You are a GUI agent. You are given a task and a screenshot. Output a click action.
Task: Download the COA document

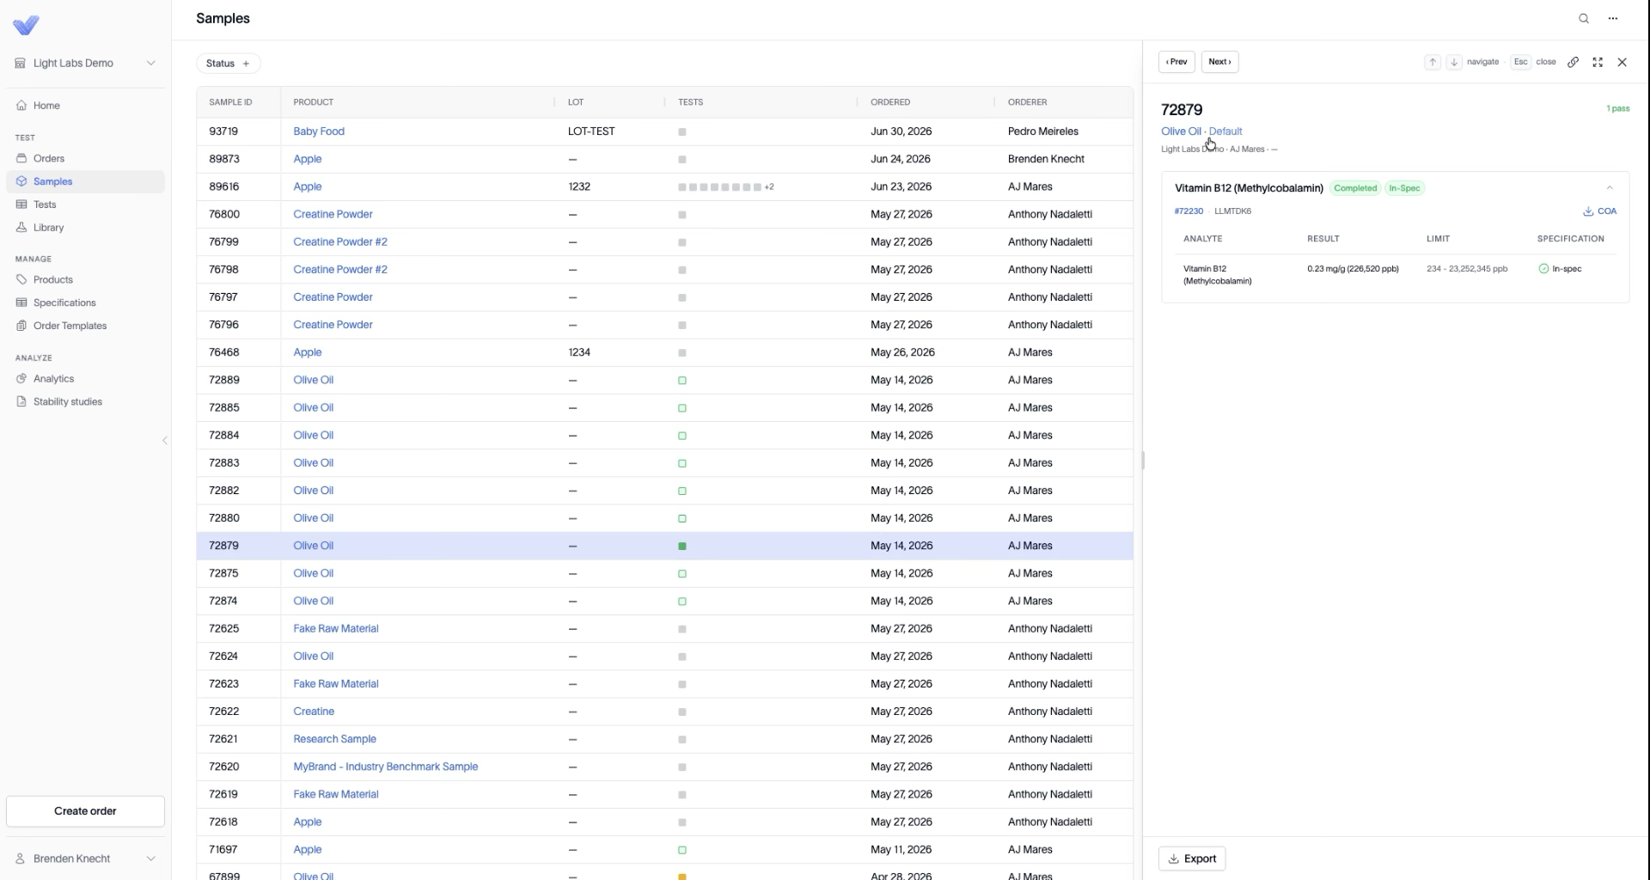coord(1600,211)
